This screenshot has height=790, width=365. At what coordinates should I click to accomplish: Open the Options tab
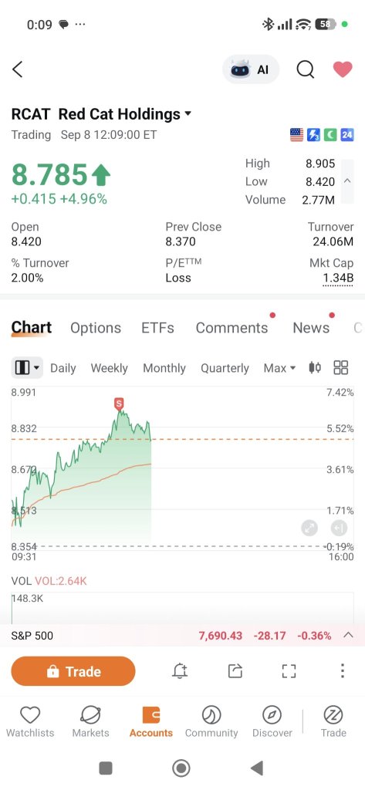point(96,328)
